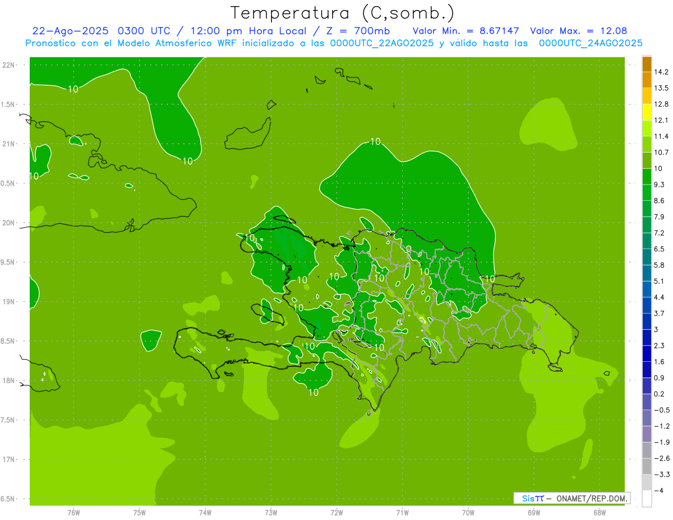The image size is (673, 520).
Task: Pick the orange swatch between 13.5 and 14.2
Action: point(647,80)
